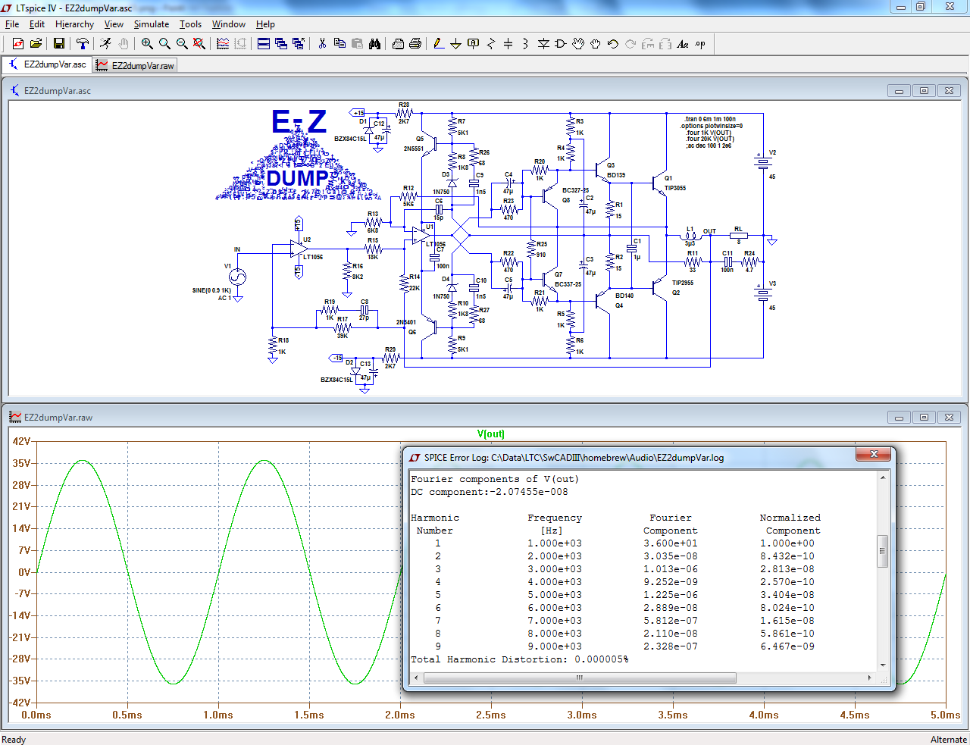
Task: Click the TIP3055 transistor label in schematic
Action: pos(675,188)
